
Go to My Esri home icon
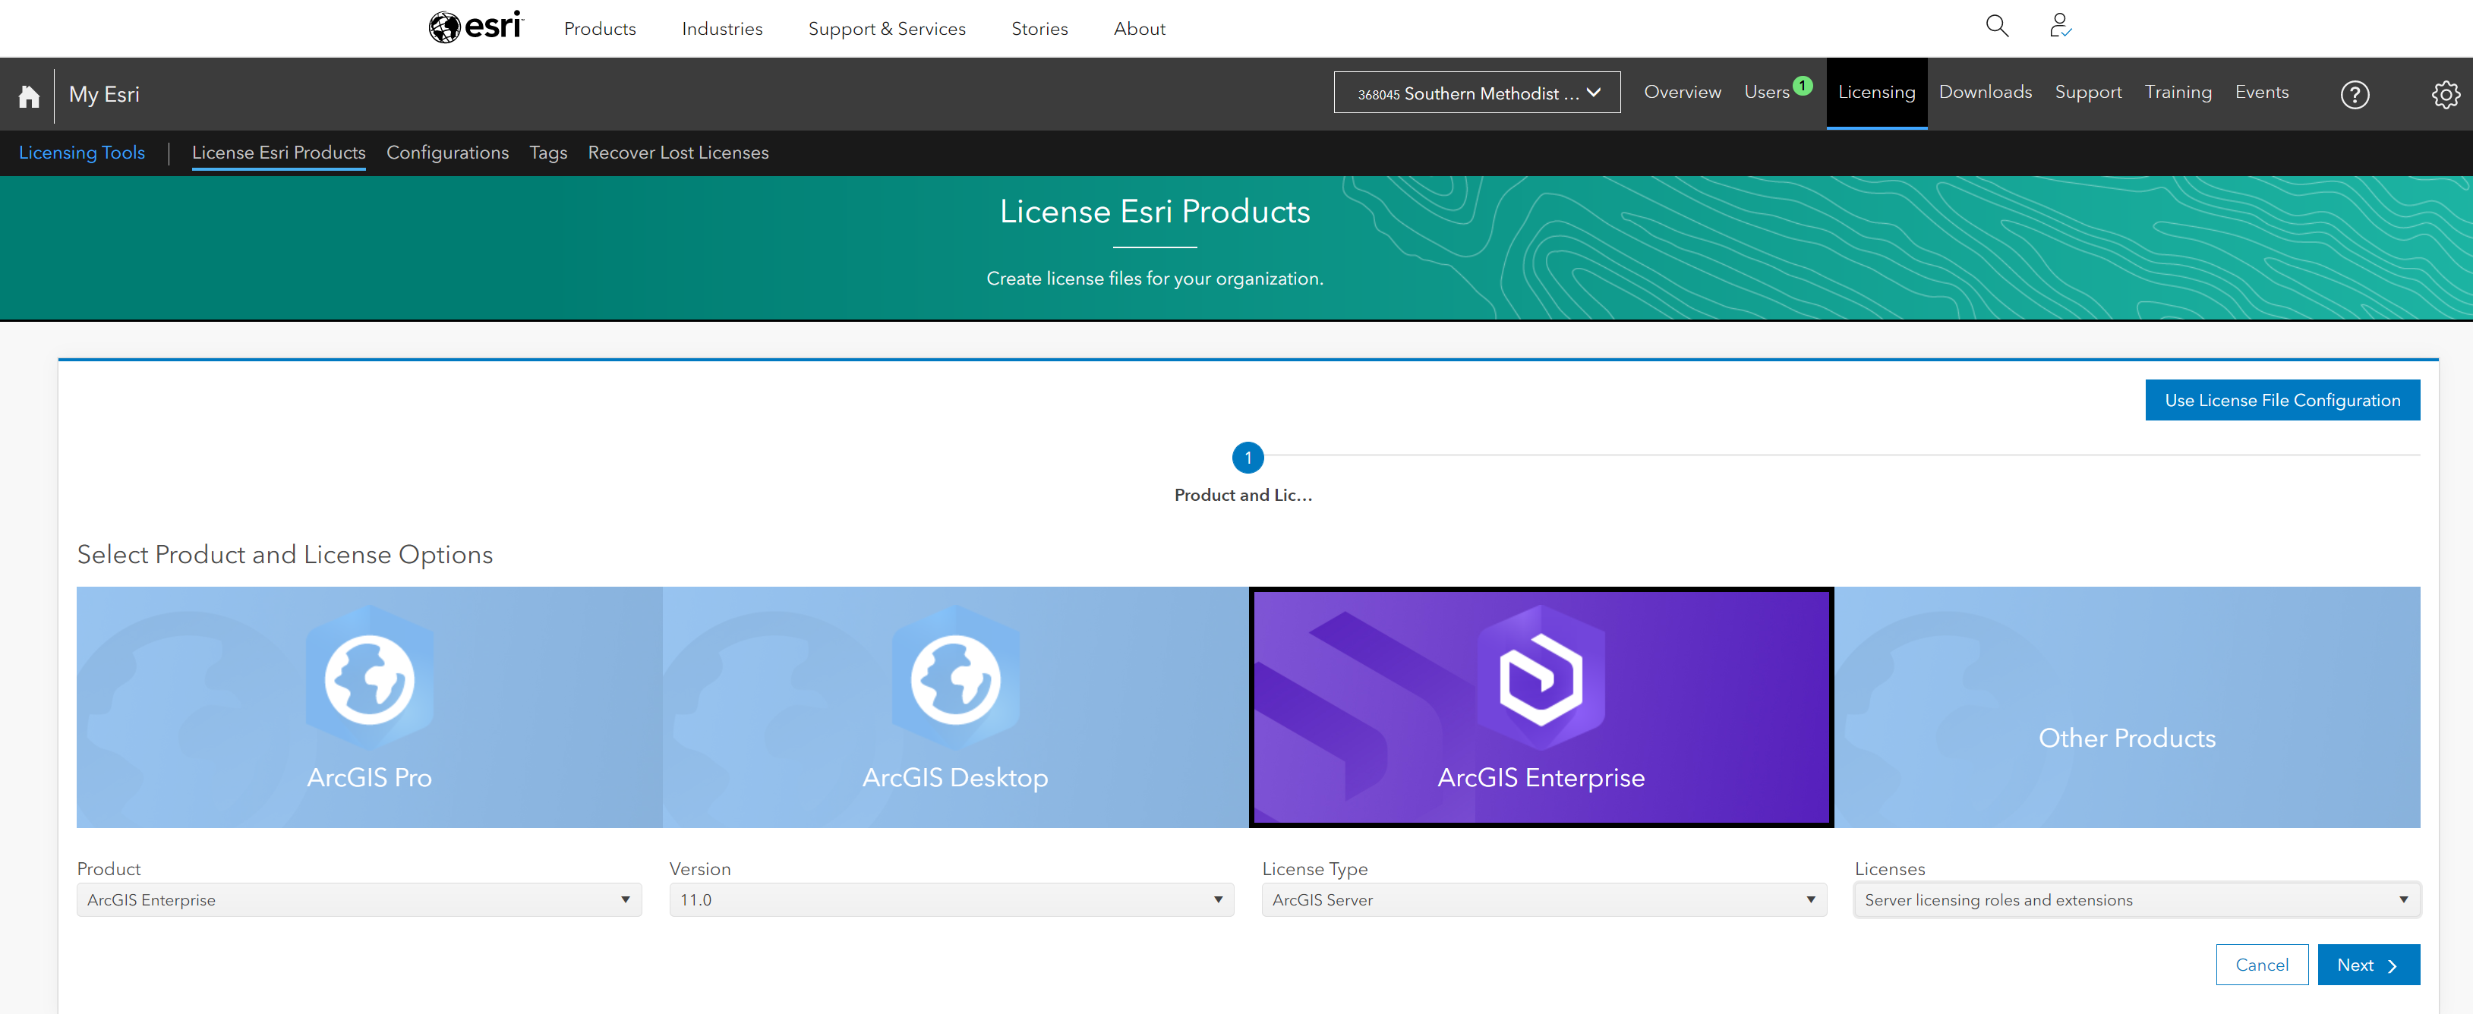point(29,95)
